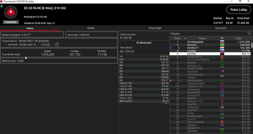This screenshot has height=134, width=253.
Task: Click the Next payout 4th - $74.74 box
Action: pyautogui.click(x=127, y=52)
